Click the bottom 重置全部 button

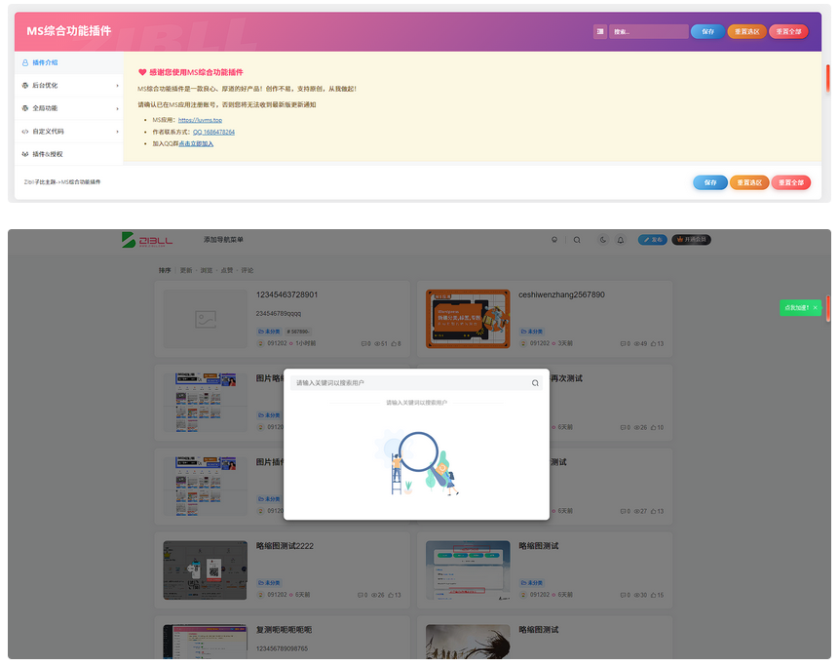(x=791, y=182)
